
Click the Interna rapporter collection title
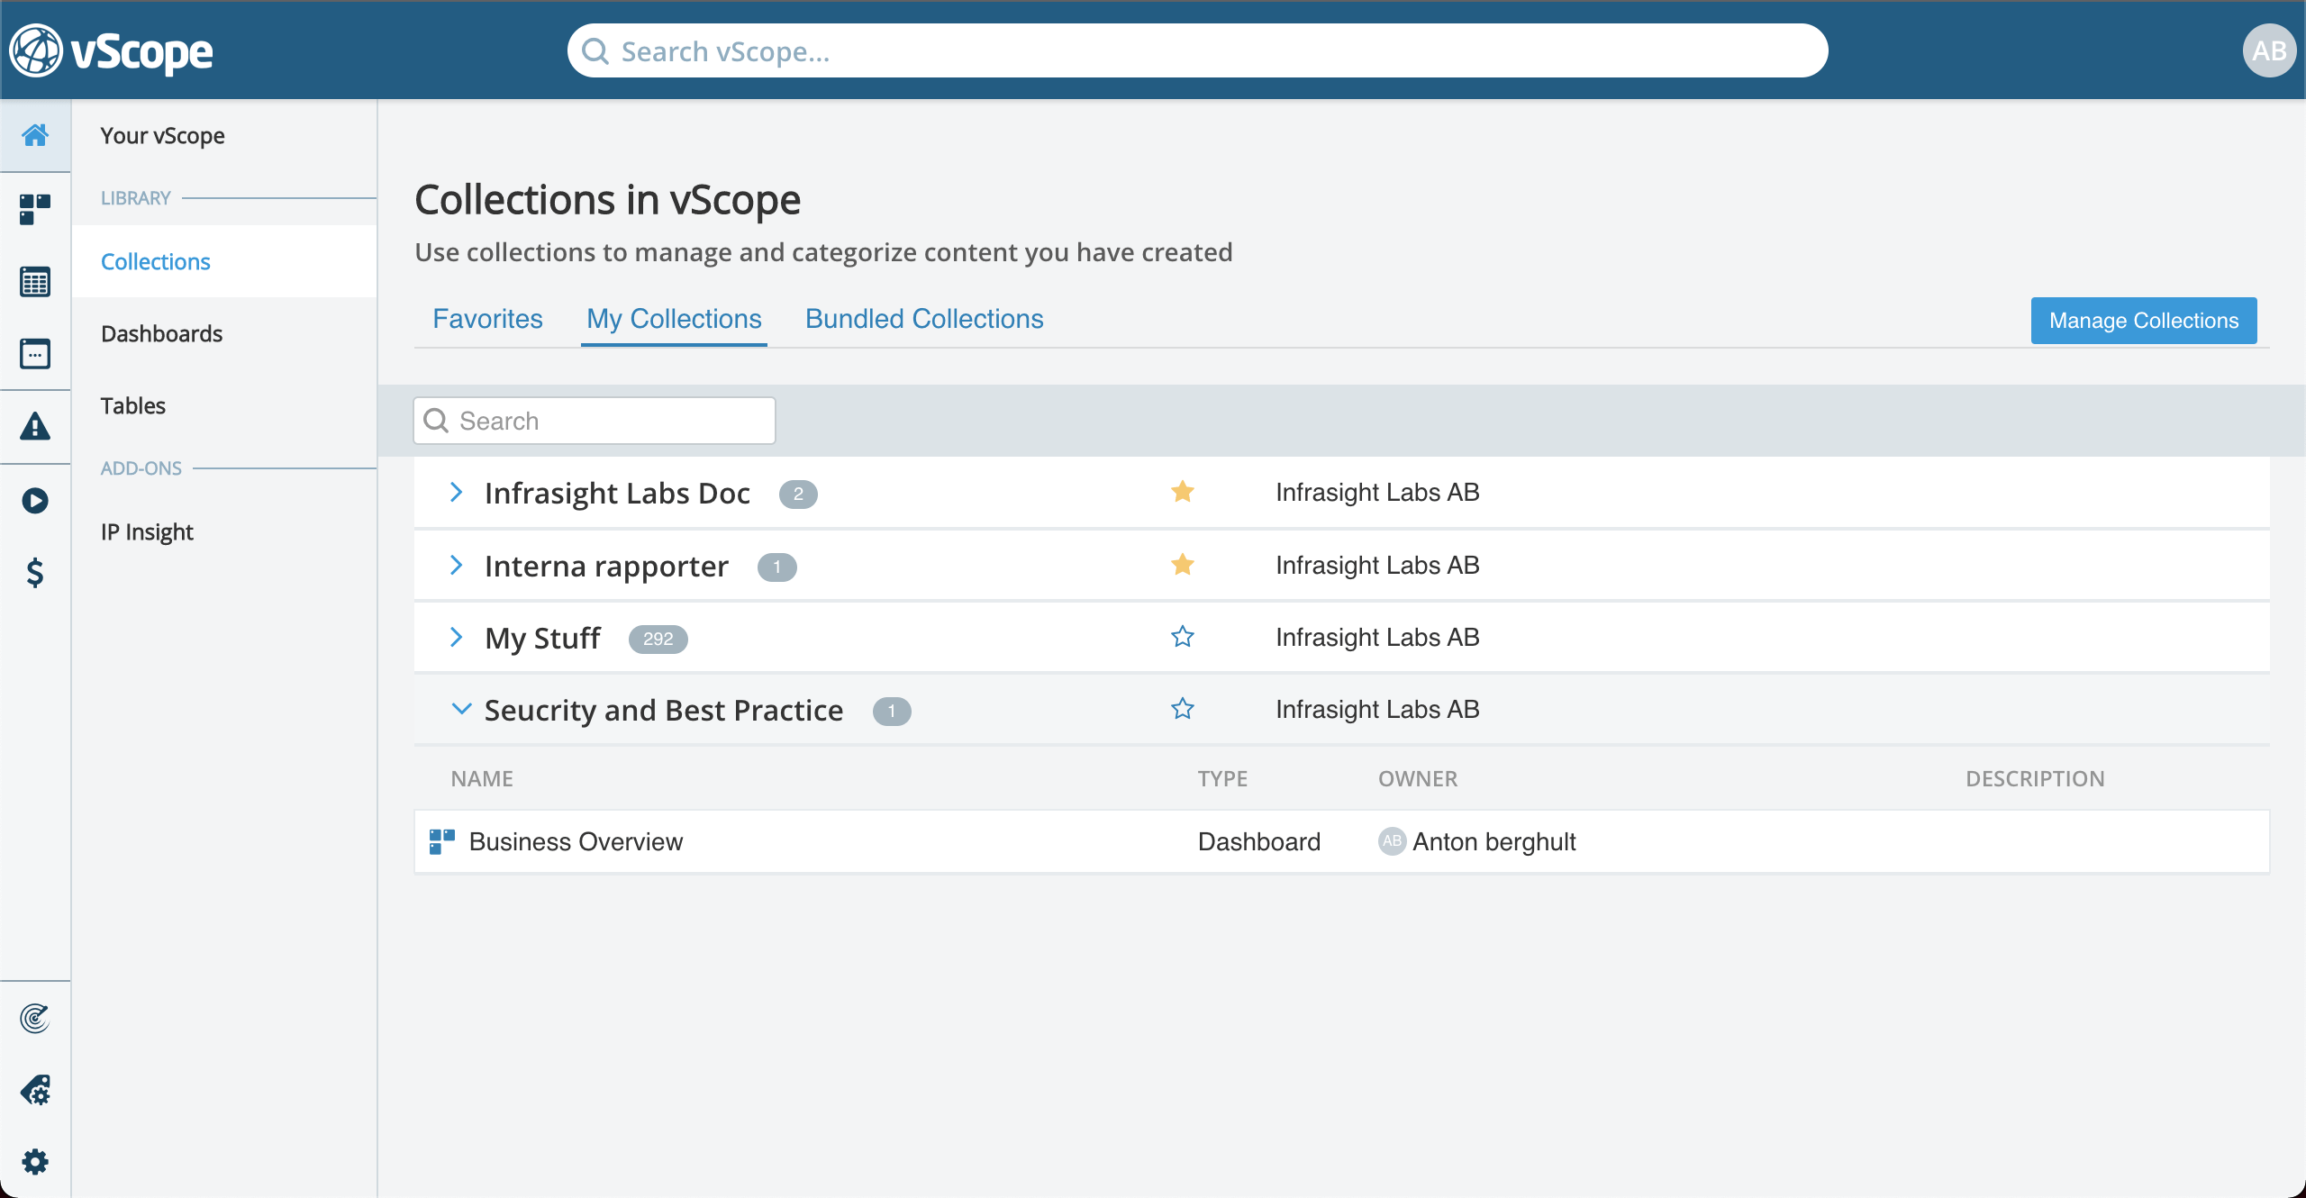pyautogui.click(x=606, y=567)
